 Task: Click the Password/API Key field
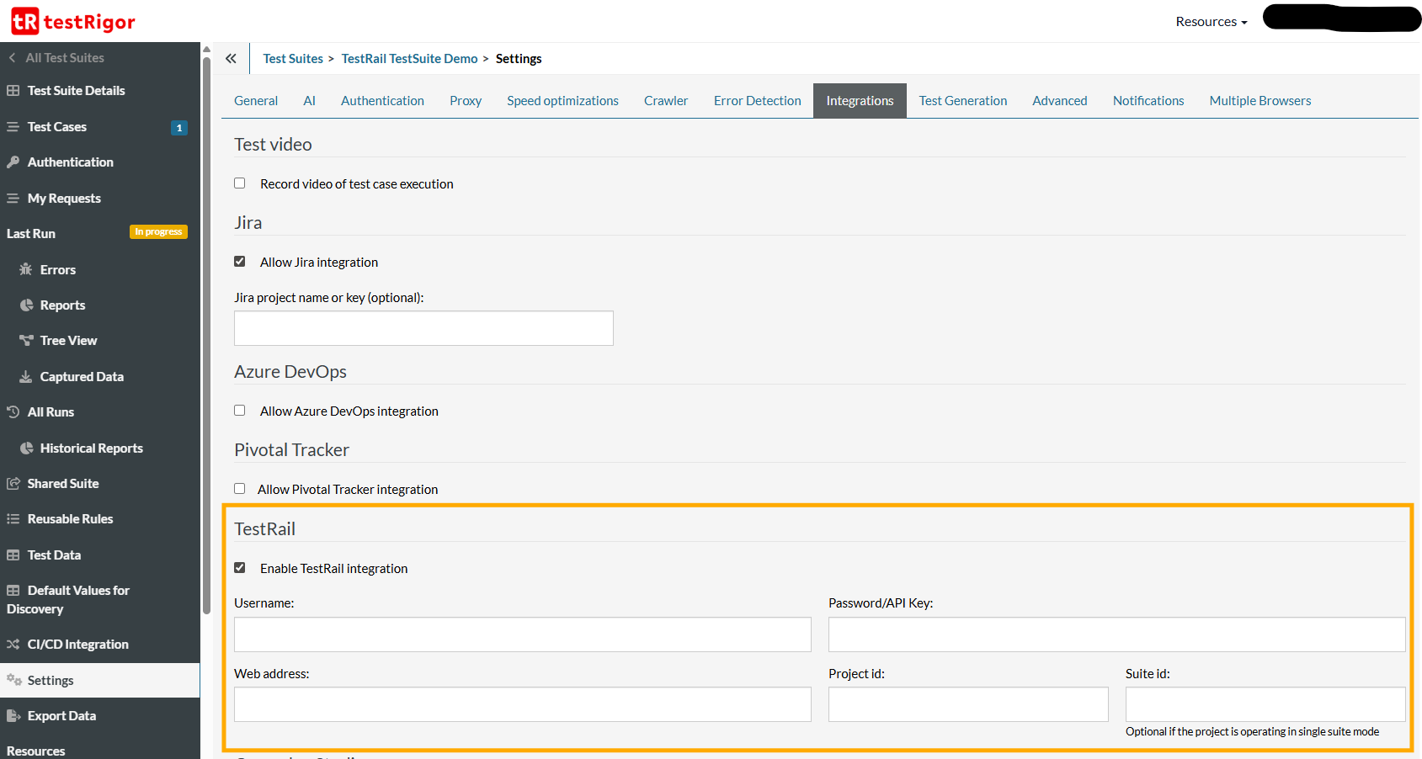[1117, 634]
